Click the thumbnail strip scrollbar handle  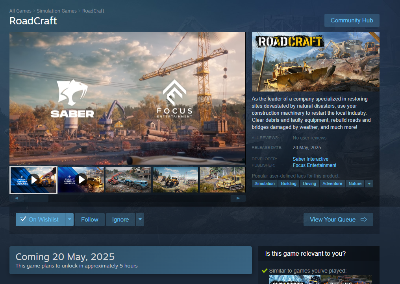point(37,198)
